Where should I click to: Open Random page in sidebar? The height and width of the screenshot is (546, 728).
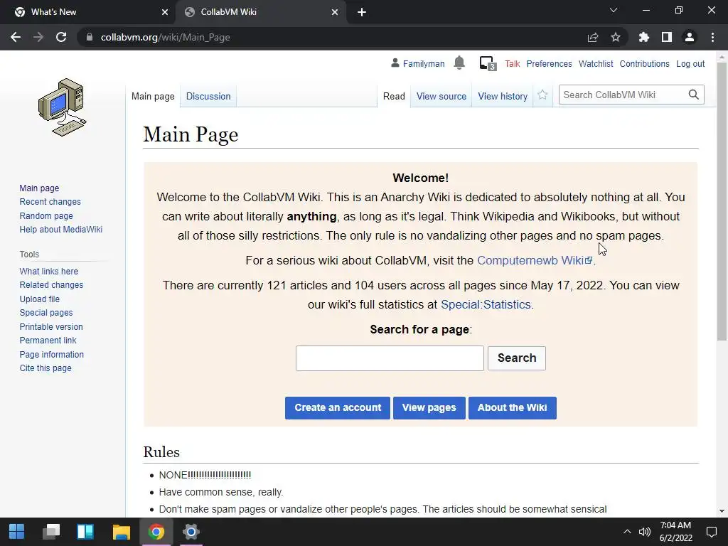[46, 215]
